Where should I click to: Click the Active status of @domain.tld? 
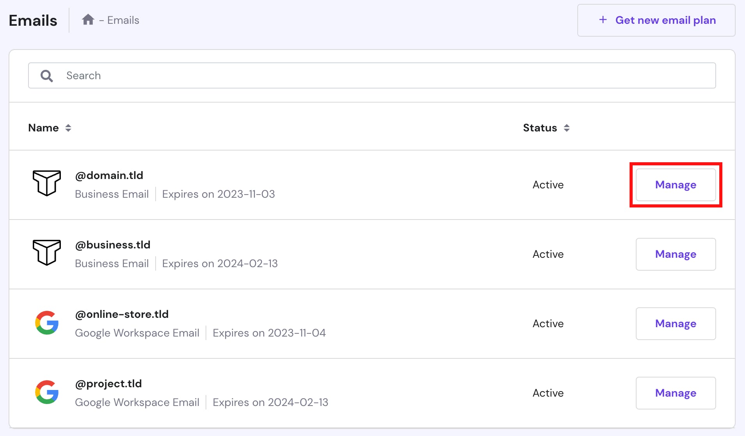pyautogui.click(x=548, y=185)
